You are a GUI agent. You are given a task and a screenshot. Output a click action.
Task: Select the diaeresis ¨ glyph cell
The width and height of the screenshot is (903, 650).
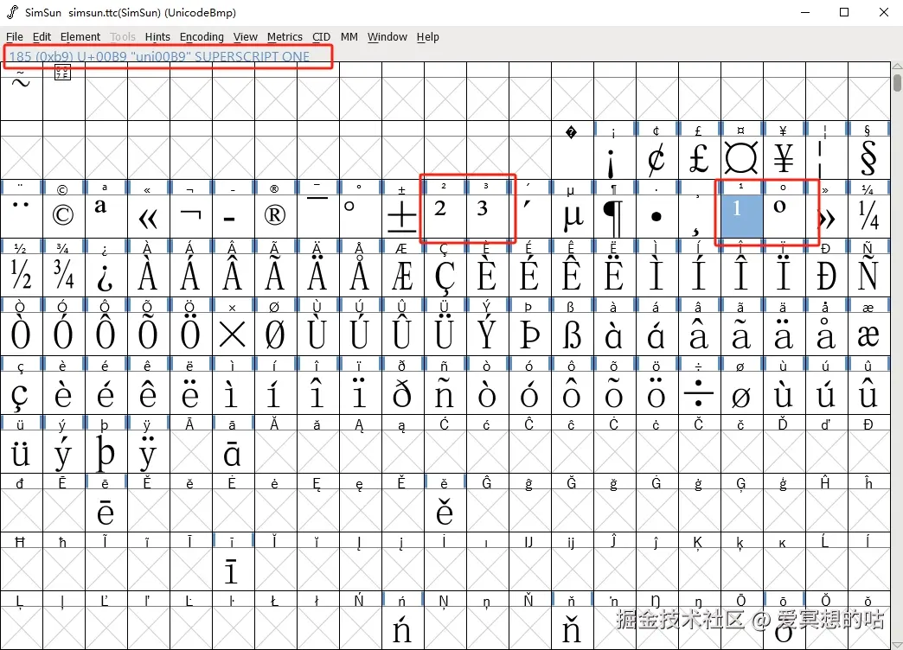(x=22, y=216)
